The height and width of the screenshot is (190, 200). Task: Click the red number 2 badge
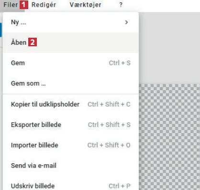point(33,42)
